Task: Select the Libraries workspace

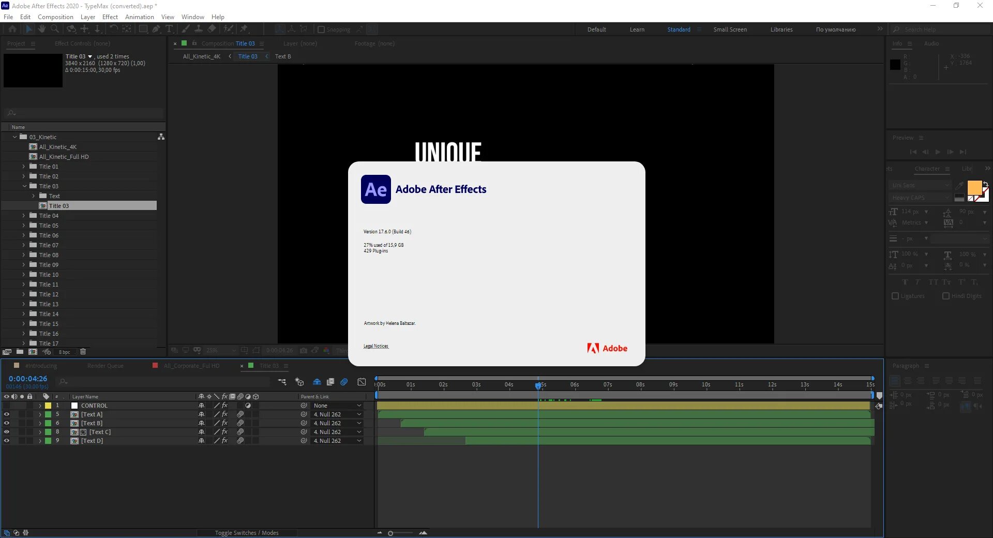Action: (781, 29)
